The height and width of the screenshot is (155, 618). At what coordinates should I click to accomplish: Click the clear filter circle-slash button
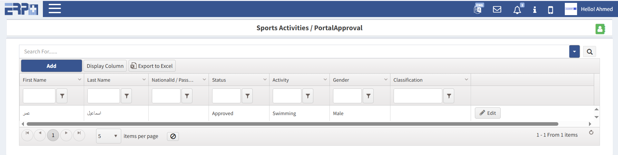point(173,136)
